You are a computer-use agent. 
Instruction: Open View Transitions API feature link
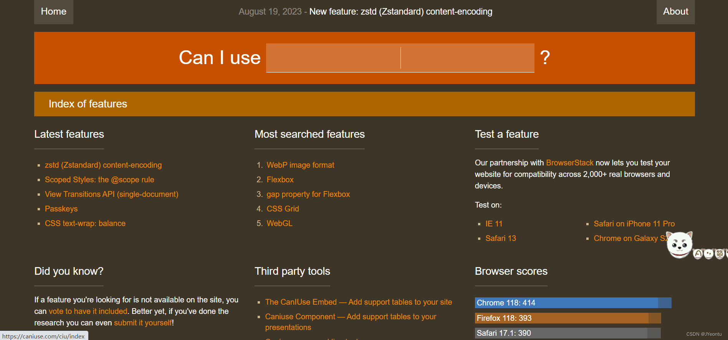click(111, 194)
